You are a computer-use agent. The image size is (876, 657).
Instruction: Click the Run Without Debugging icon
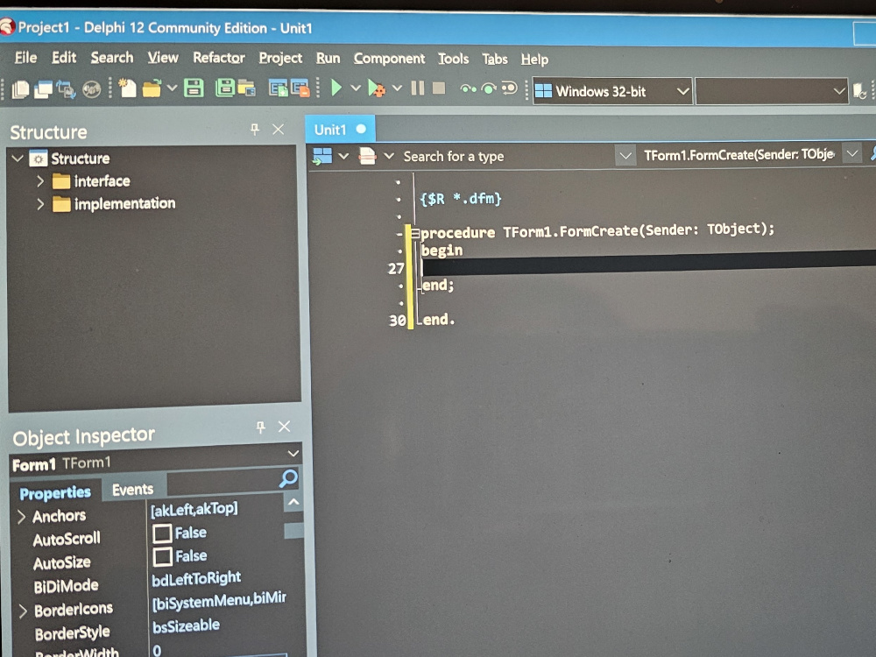(x=377, y=88)
